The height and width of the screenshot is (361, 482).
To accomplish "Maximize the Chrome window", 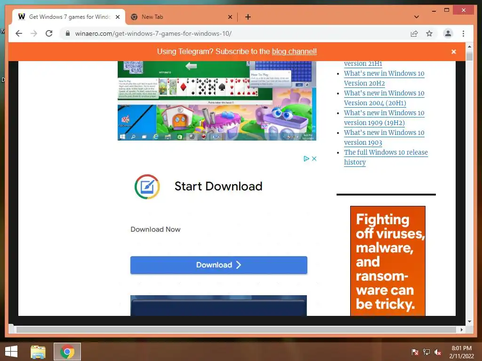I will coord(447,10).
